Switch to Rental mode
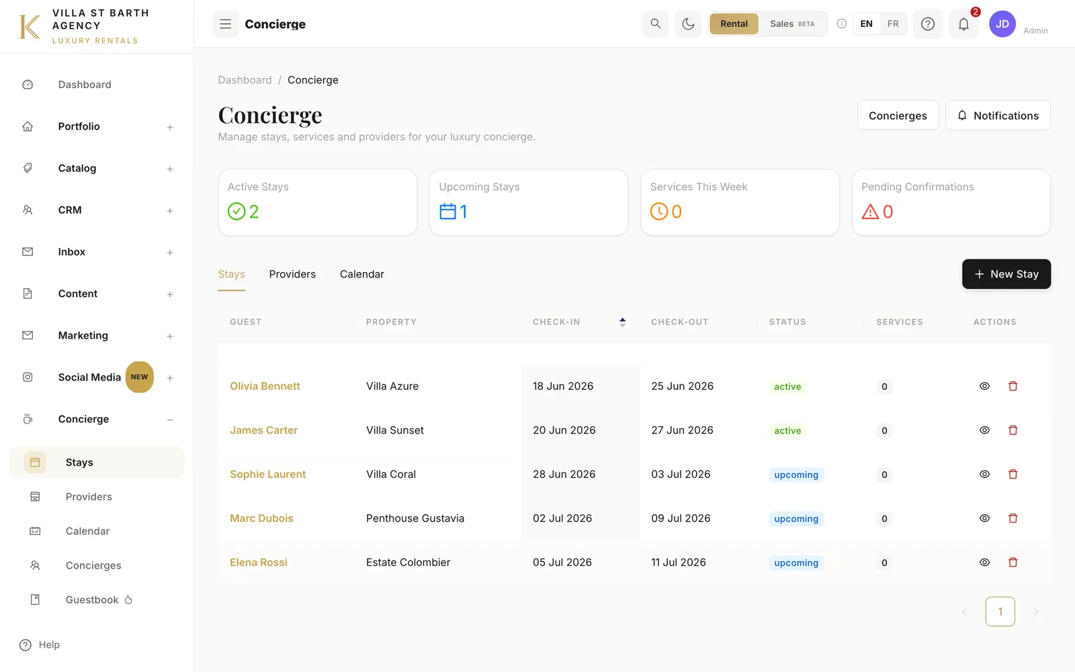This screenshot has height=672, width=1075. coord(734,24)
